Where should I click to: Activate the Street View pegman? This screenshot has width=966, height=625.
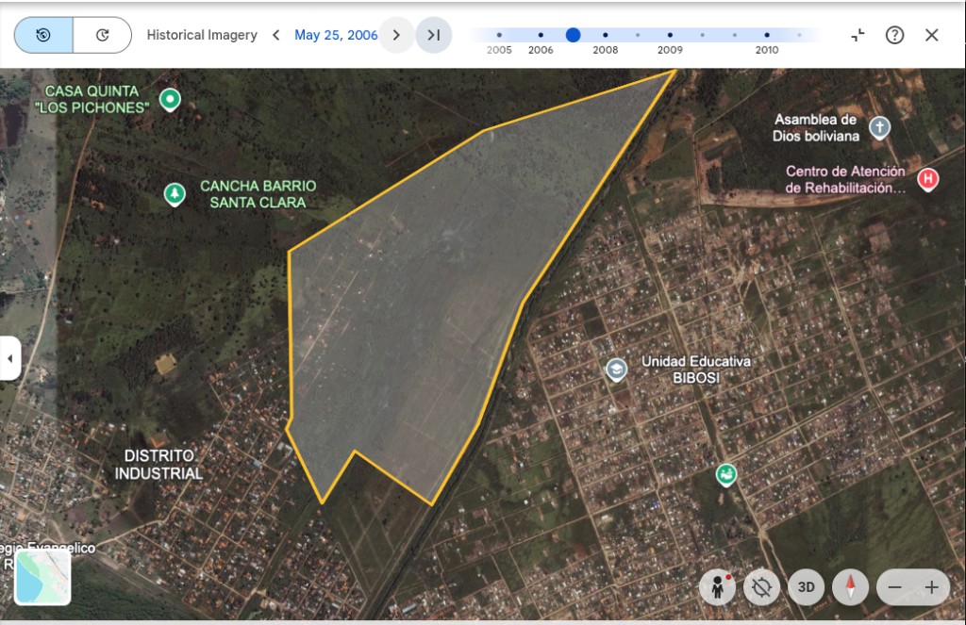coord(717,587)
